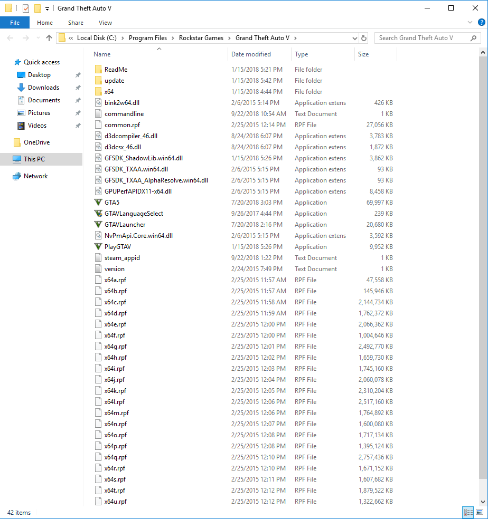Click the scroll down arrow of file list
The width and height of the screenshot is (488, 519).
483,502
